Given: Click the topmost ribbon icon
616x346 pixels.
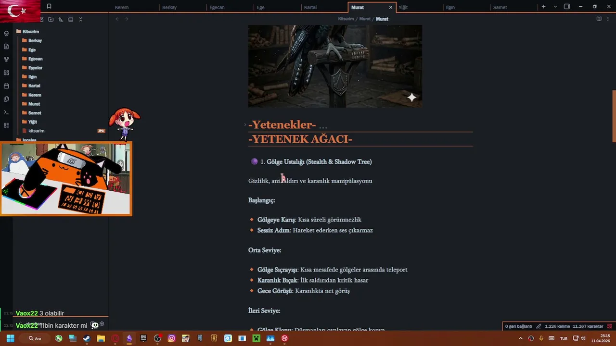Looking at the screenshot, I should [6, 34].
